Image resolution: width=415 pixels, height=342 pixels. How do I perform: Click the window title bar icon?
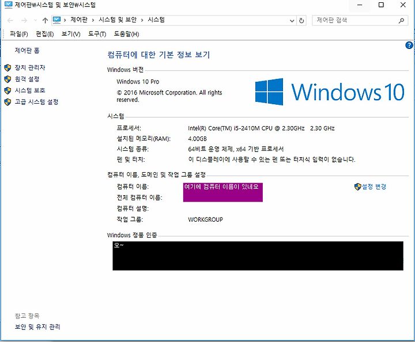8,5
